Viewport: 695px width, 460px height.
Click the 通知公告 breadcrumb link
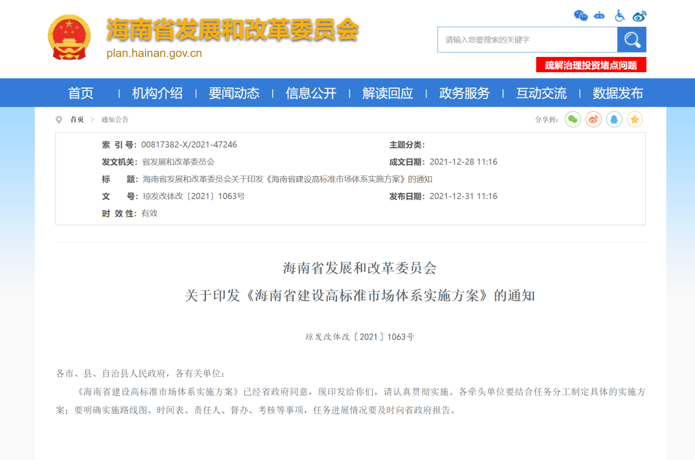(x=114, y=120)
